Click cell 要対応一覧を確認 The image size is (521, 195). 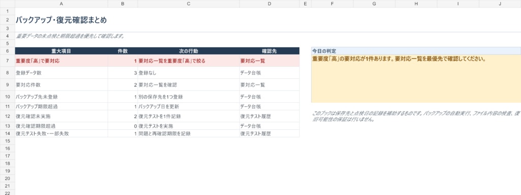click(188, 85)
